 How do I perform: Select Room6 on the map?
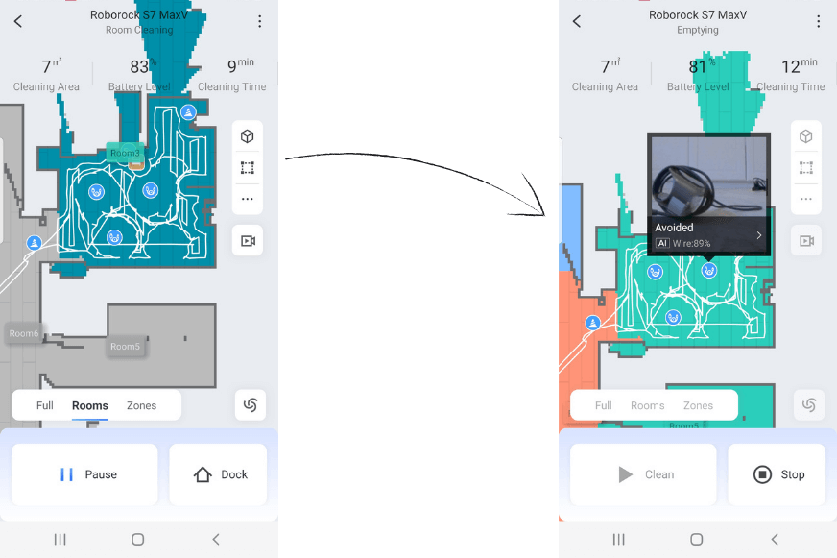point(24,333)
